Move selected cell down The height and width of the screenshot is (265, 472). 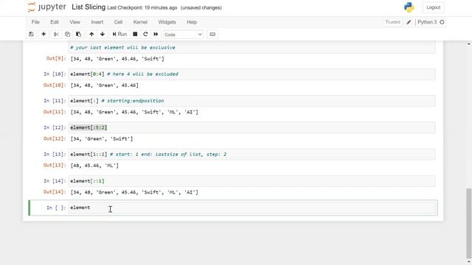103,35
